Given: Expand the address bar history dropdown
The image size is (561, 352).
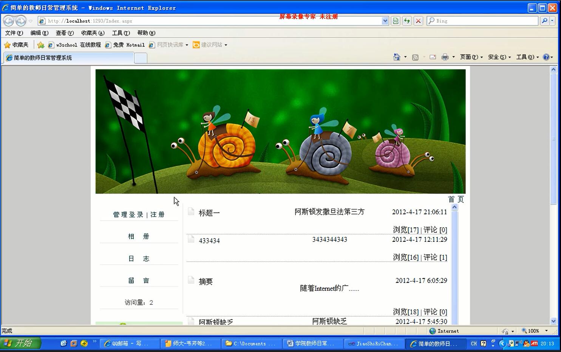Looking at the screenshot, I should [385, 21].
